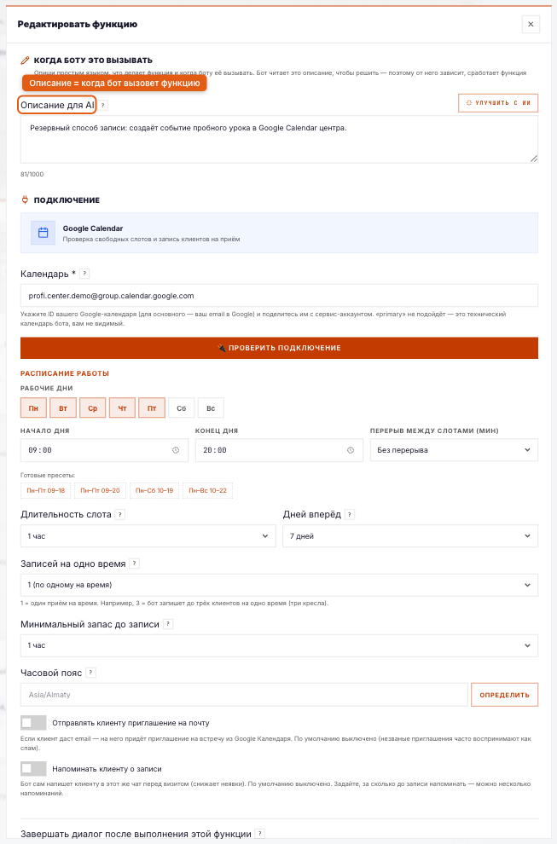Image resolution: width=557 pixels, height=844 pixels.
Task: Click the Asia/Almaty timezone input field
Action: click(x=244, y=695)
